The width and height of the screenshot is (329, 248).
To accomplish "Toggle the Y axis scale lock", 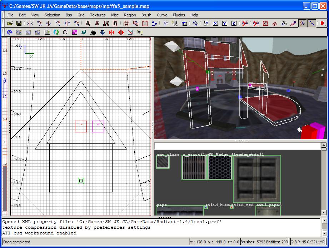I will (225, 23).
